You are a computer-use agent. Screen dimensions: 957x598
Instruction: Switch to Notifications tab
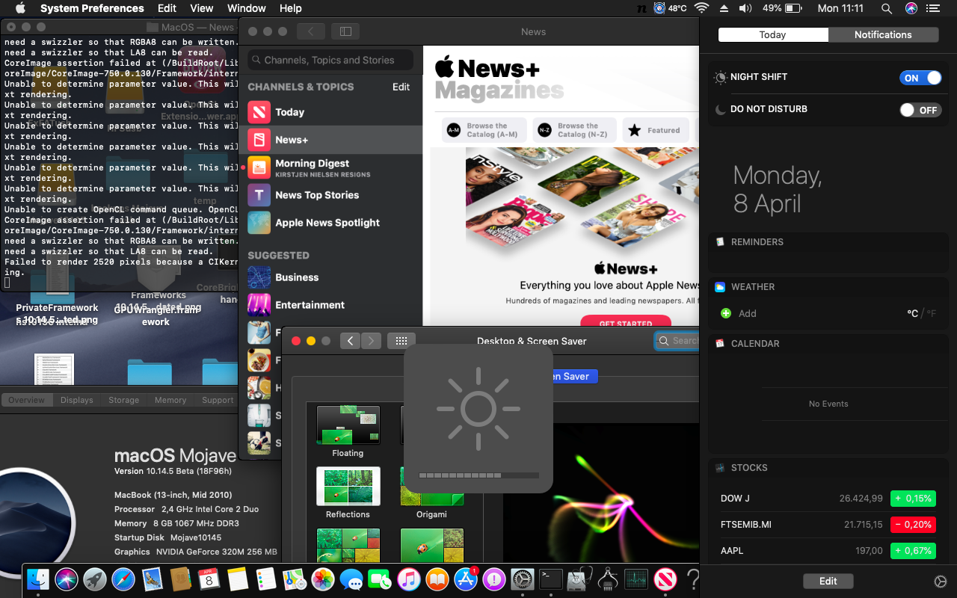point(883,34)
